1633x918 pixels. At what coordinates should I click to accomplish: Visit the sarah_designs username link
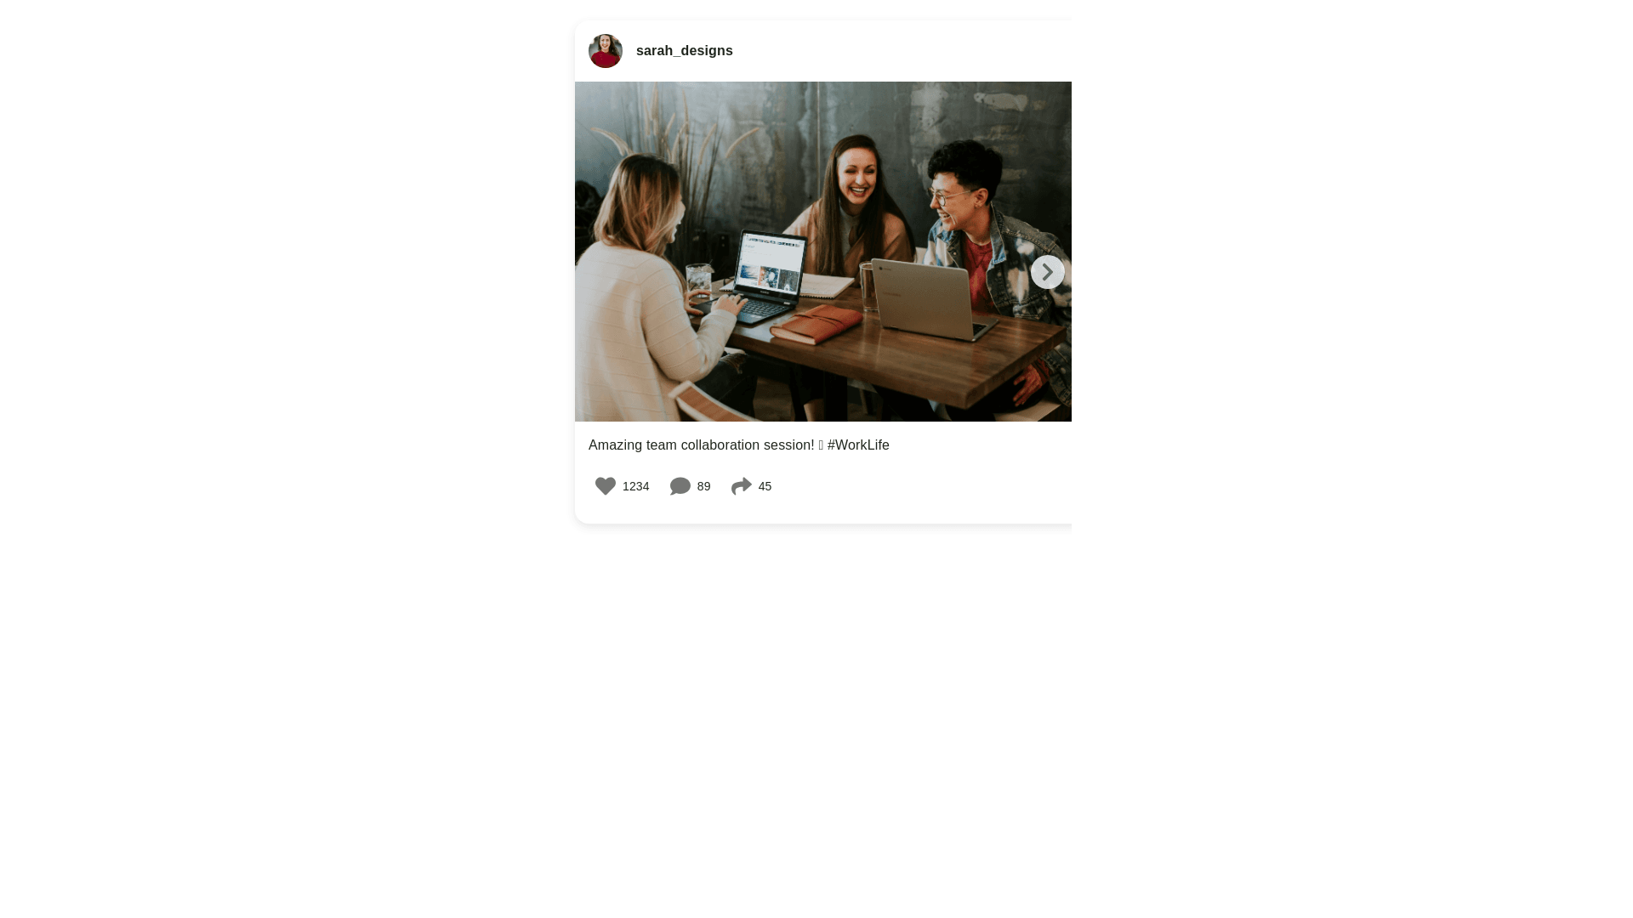coord(685,51)
